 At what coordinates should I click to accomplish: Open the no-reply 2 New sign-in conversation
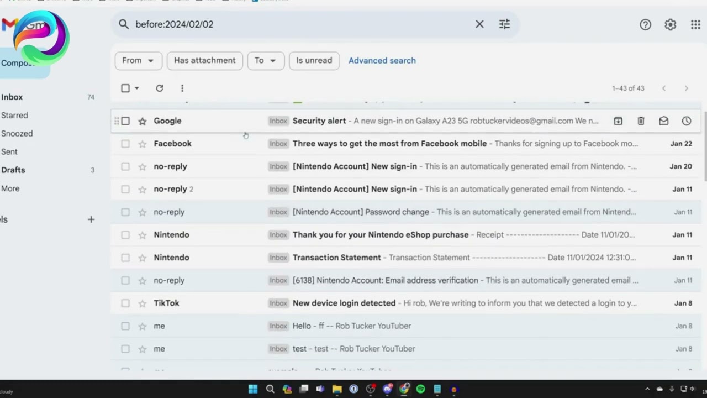(407, 189)
